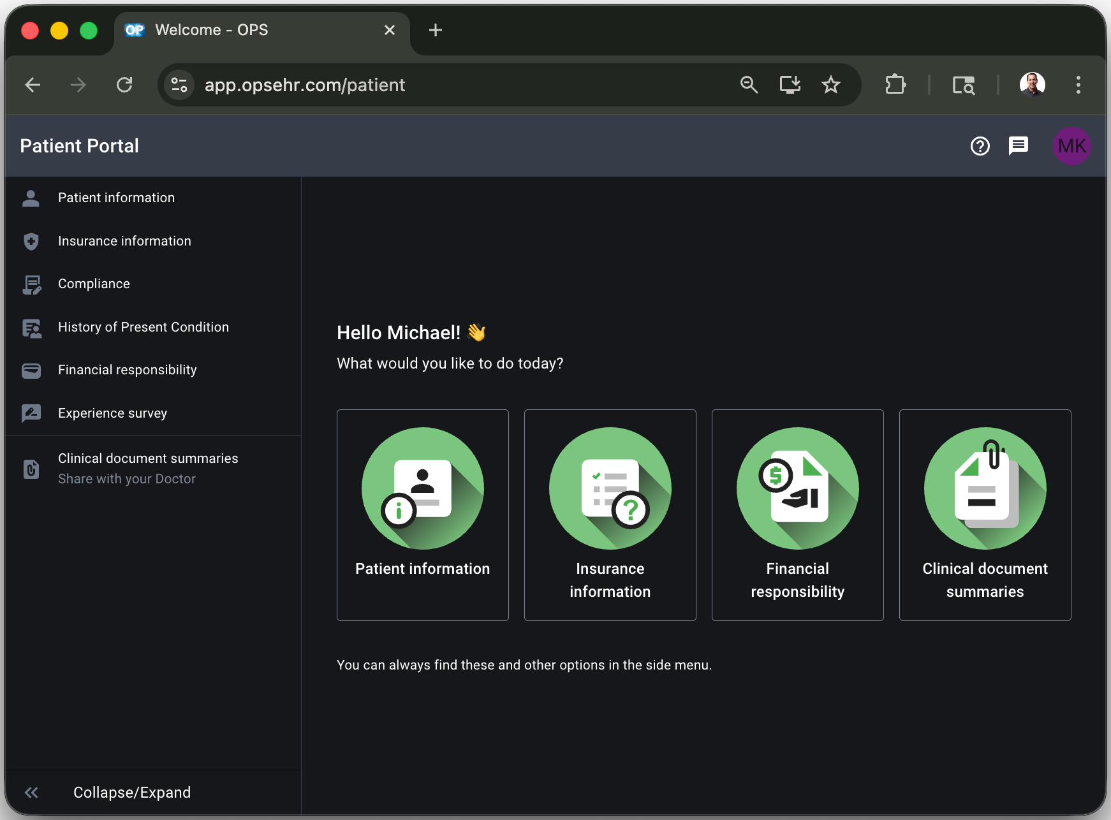Select the Patient information sidebar icon
Screen dimensions: 1111x820
pos(30,198)
